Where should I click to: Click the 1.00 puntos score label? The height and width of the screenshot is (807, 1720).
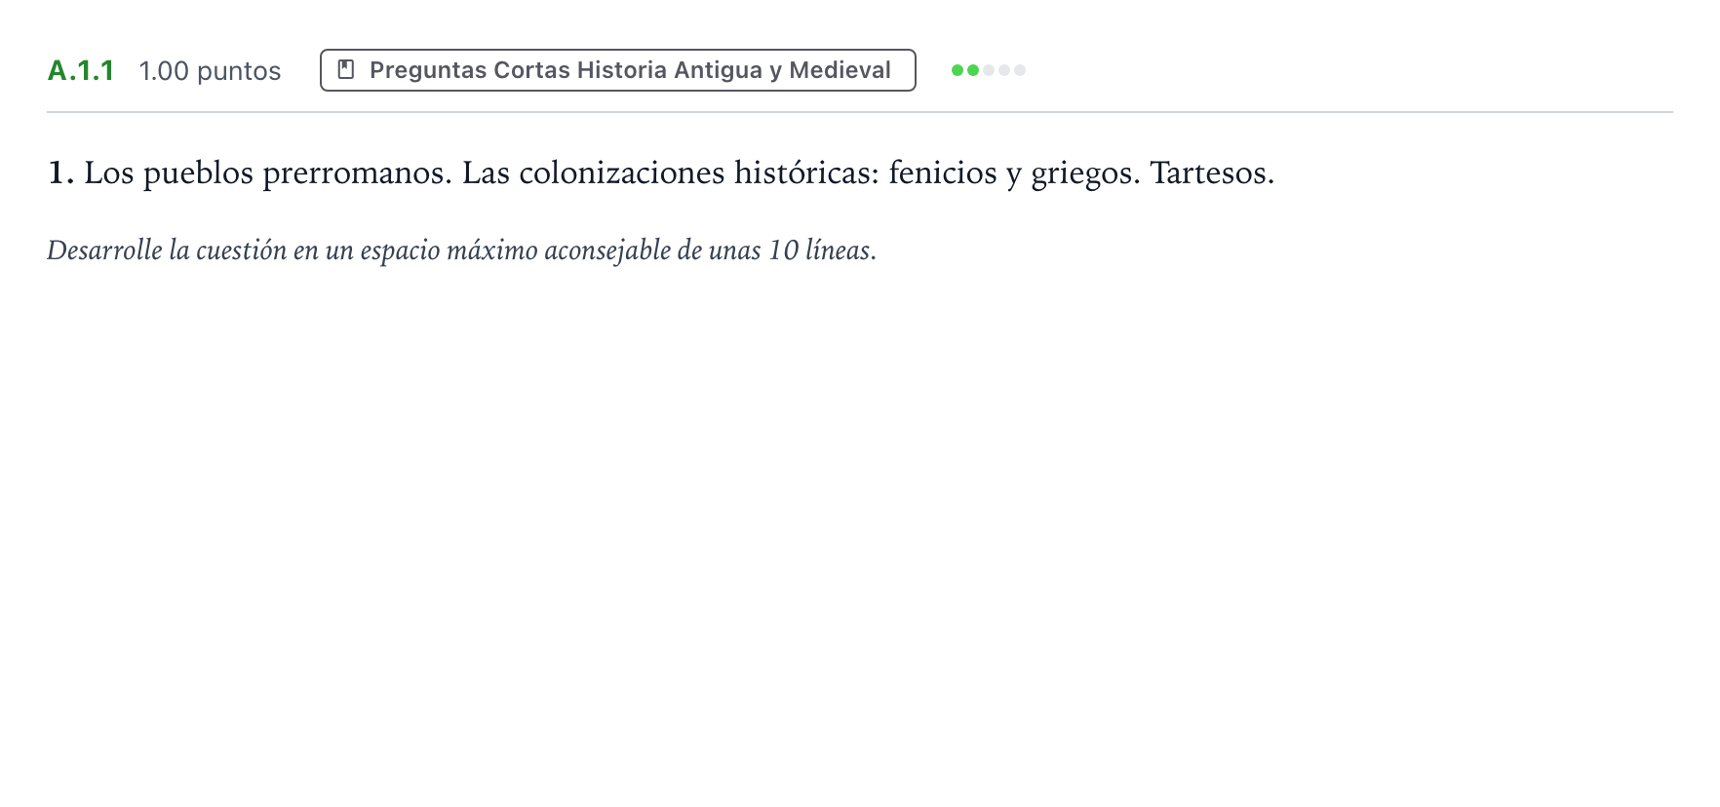pyautogui.click(x=210, y=71)
